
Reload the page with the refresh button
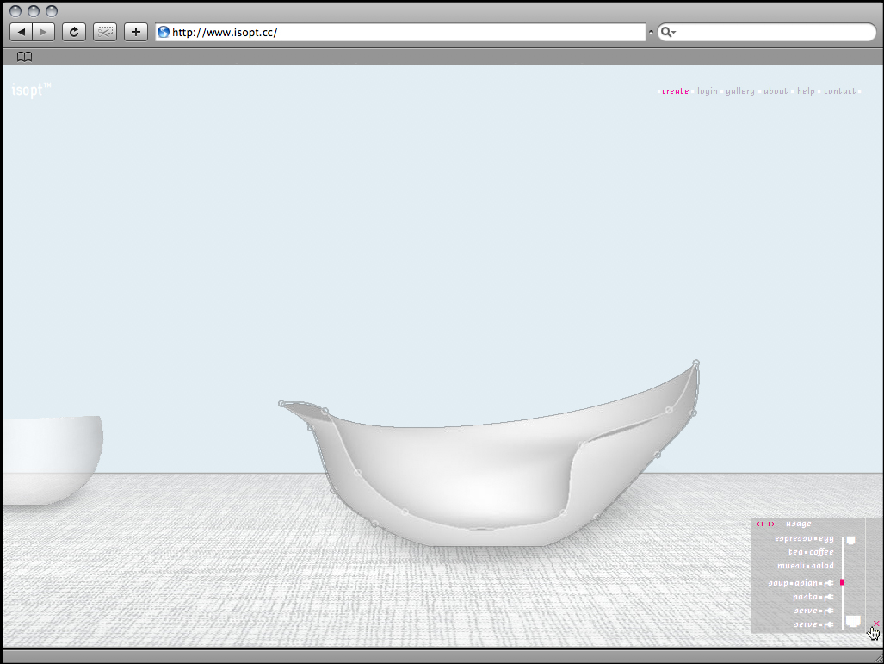(74, 32)
